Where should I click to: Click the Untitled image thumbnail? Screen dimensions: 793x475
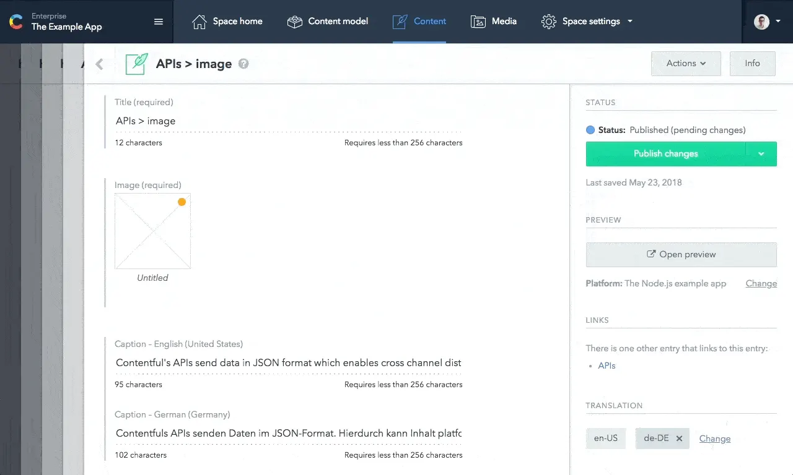tap(152, 231)
